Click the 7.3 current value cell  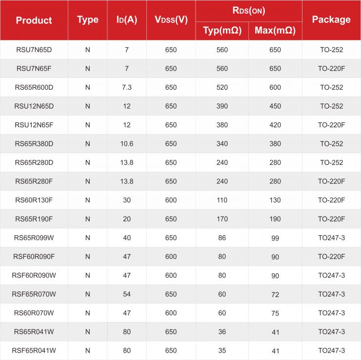point(127,88)
